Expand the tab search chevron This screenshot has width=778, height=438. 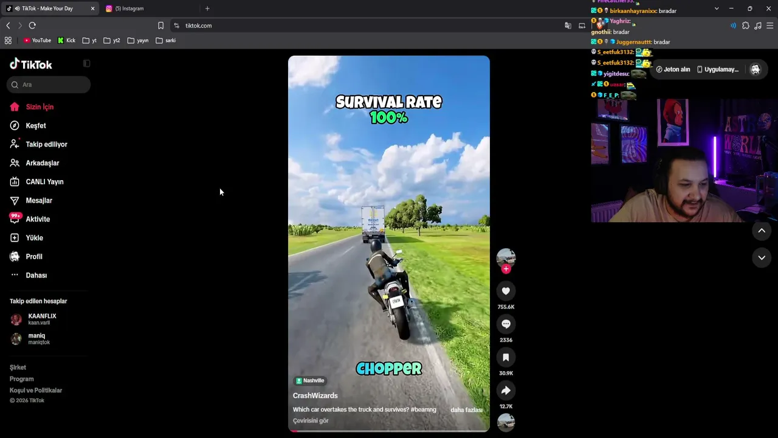tap(717, 9)
